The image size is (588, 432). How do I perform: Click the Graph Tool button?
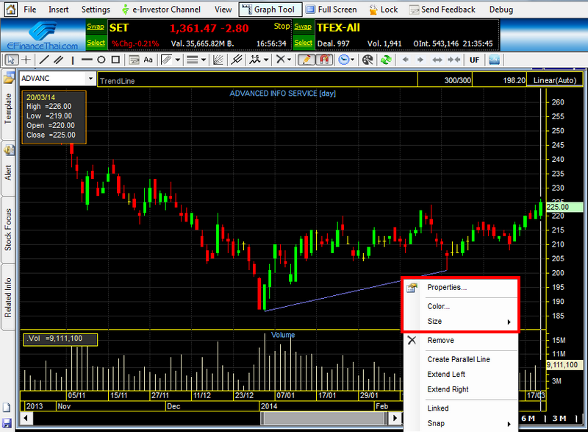(270, 10)
